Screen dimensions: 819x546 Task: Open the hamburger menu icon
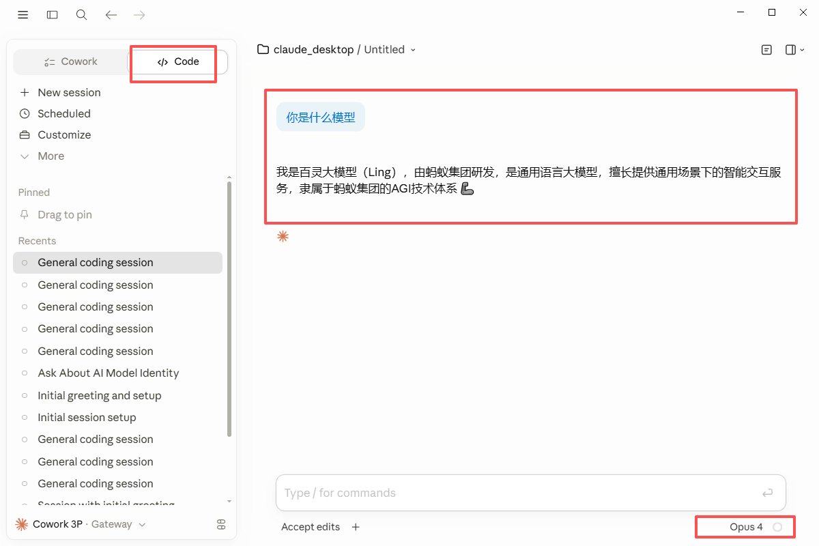[x=23, y=14]
